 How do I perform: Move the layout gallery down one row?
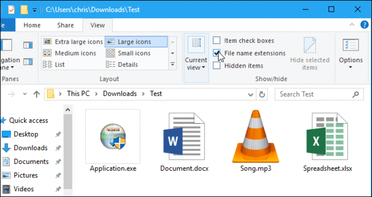pos(172,53)
